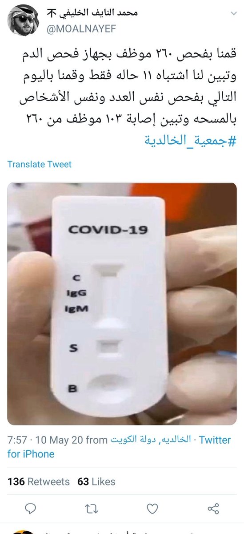
Task: Tap the retweet arrows icon
Action: click(x=91, y=508)
